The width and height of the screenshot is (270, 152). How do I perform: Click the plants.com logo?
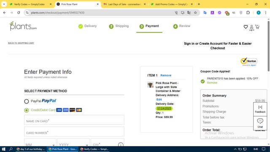[23, 26]
